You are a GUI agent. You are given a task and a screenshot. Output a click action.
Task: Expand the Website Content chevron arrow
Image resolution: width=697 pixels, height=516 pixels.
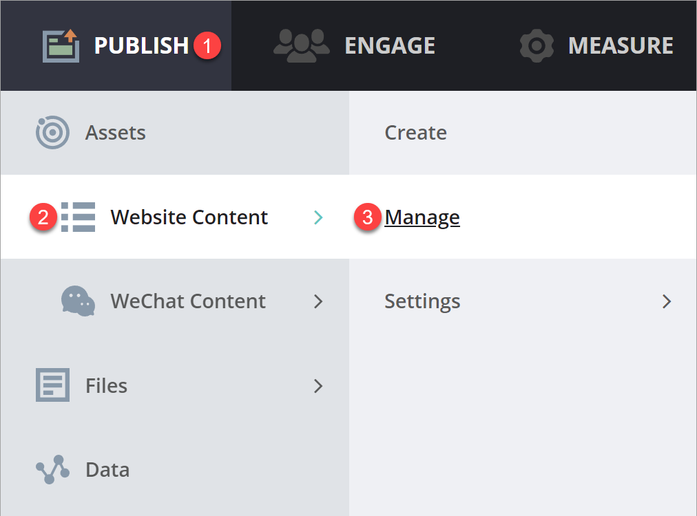tap(318, 217)
